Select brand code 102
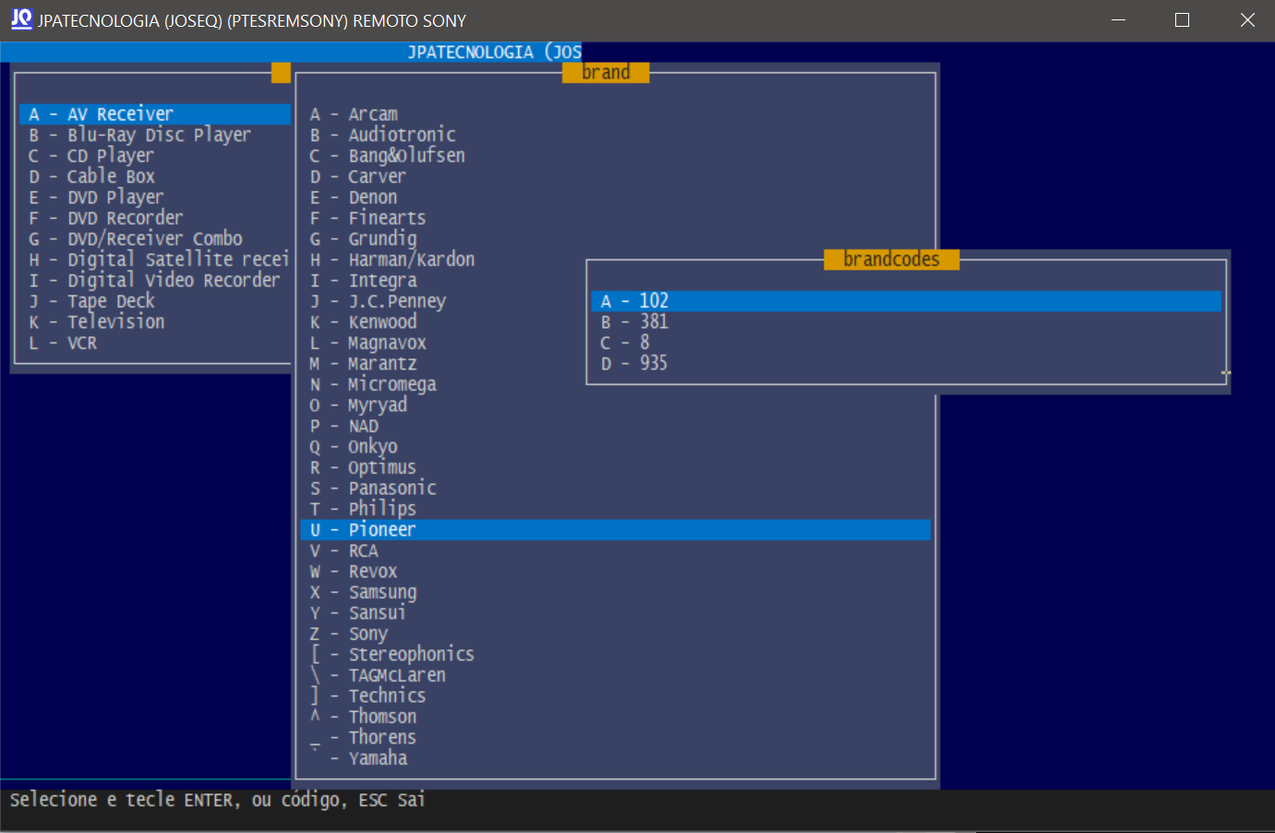The width and height of the screenshot is (1275, 833). [x=654, y=301]
